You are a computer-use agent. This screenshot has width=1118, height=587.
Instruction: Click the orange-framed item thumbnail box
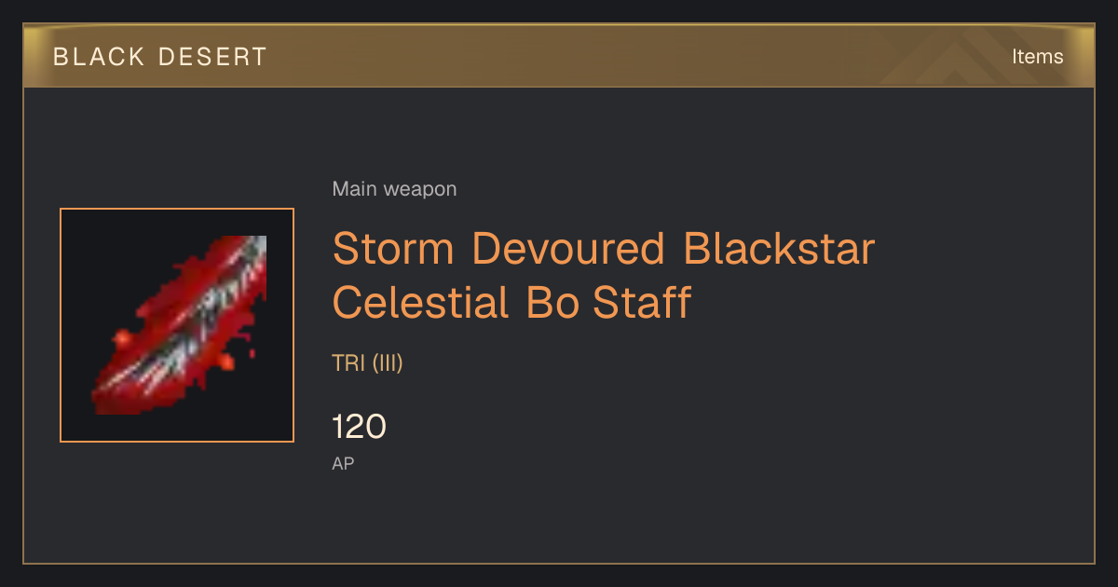pos(177,325)
